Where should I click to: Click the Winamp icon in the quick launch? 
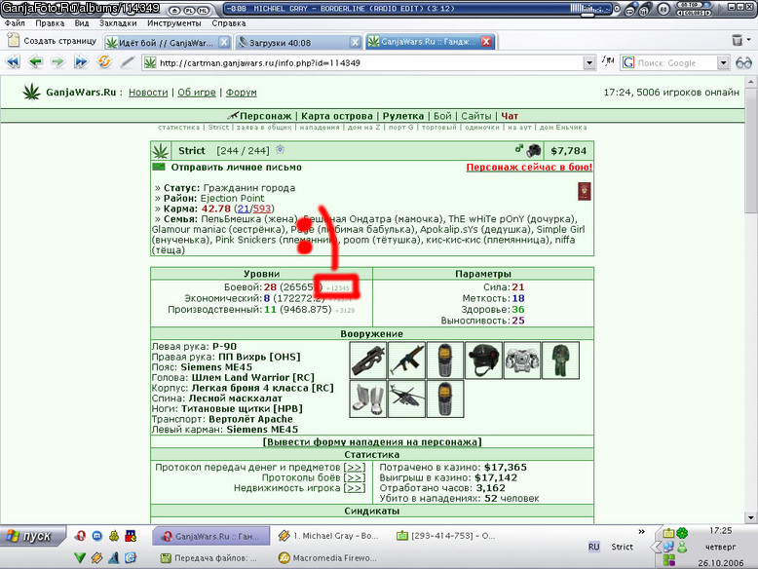[96, 558]
